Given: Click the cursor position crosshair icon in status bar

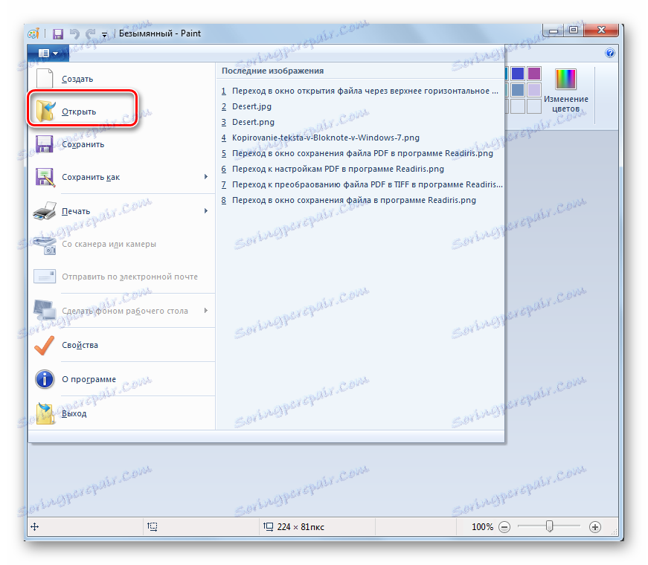Looking at the screenshot, I should click(35, 526).
